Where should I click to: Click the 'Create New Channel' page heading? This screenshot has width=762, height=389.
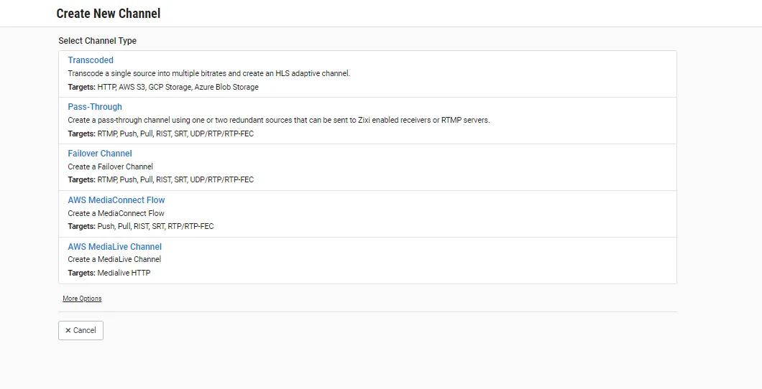109,14
